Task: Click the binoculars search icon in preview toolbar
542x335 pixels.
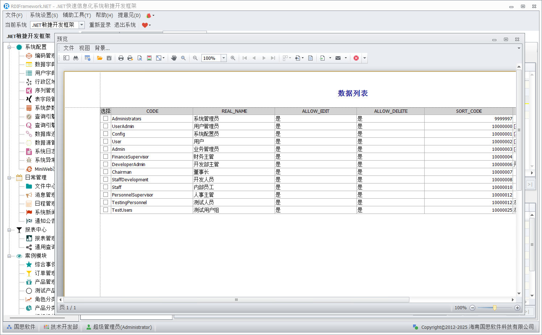Action: 76,58
